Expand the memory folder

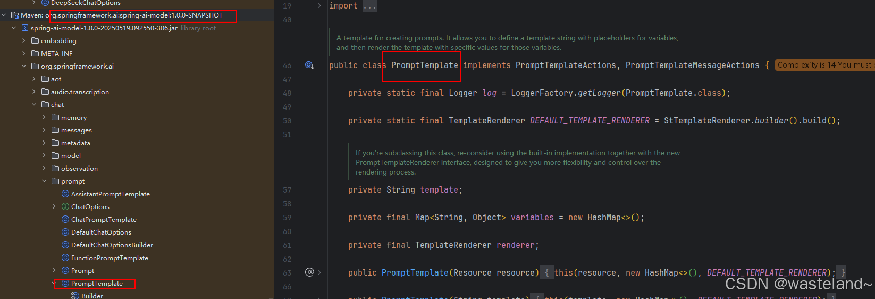coord(44,118)
